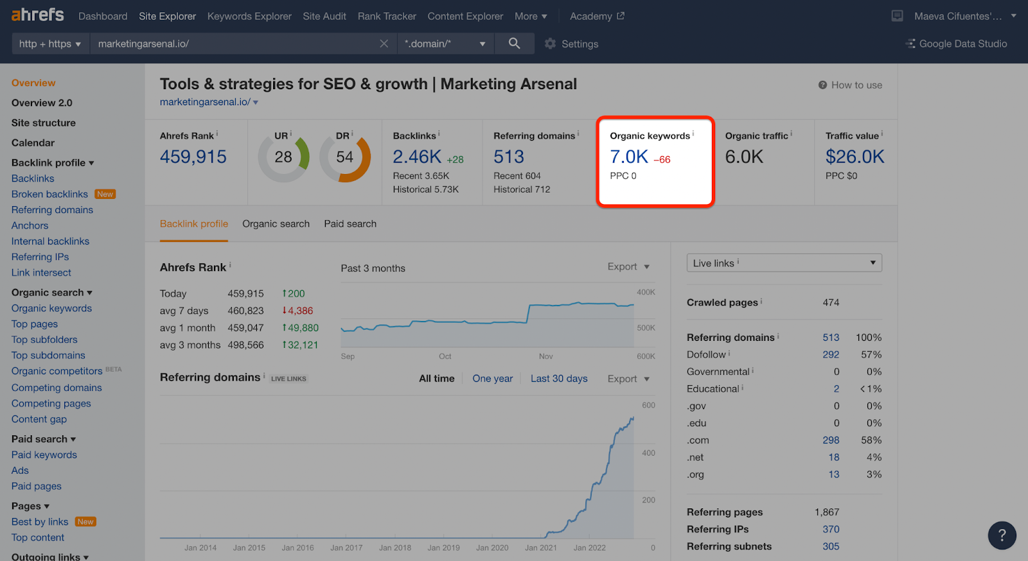Switch to the Organic search tab
This screenshot has height=561, width=1028.
(276, 224)
